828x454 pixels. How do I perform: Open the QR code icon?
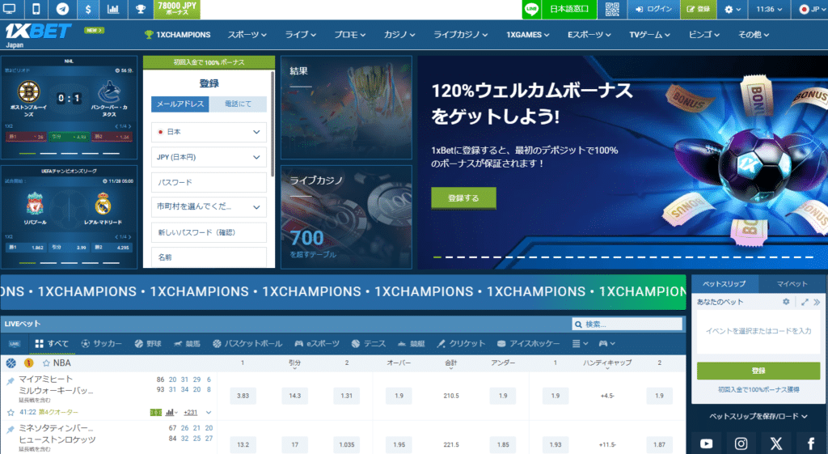612,9
